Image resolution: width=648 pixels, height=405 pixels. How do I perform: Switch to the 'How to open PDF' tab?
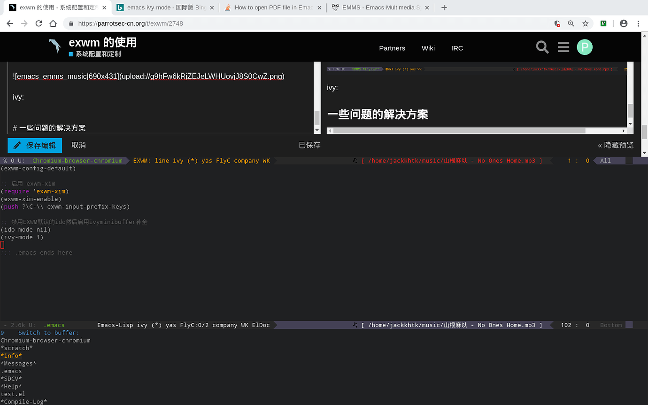[x=272, y=7]
